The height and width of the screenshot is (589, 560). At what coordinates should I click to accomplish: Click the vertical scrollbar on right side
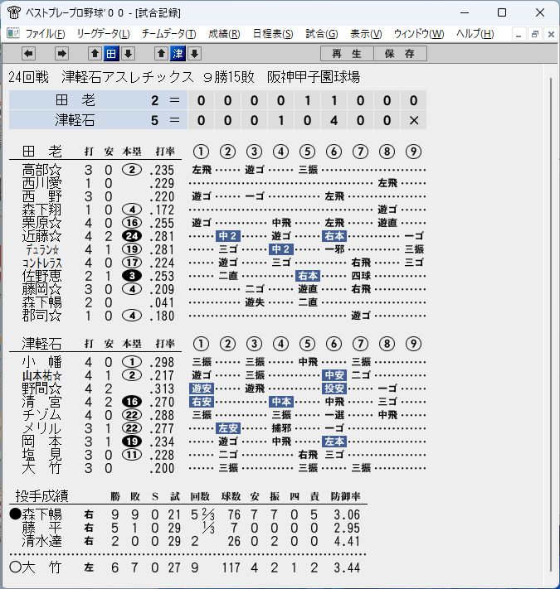[551, 323]
